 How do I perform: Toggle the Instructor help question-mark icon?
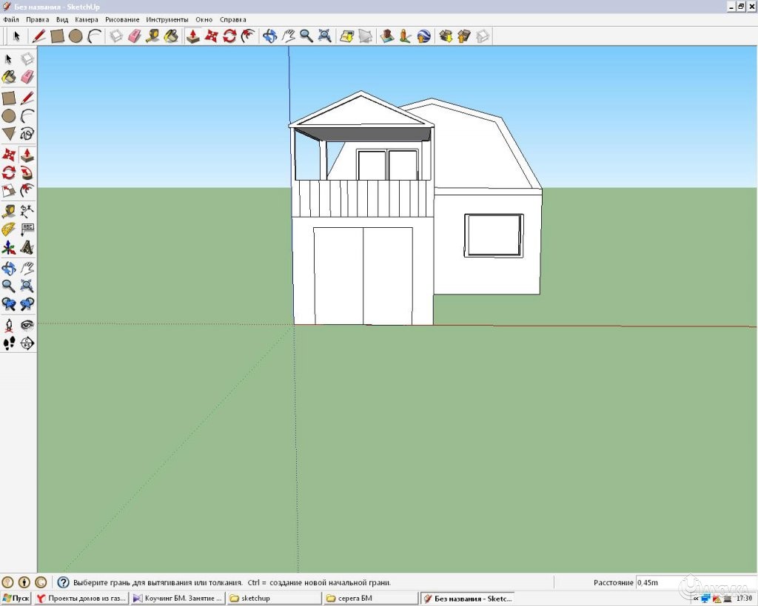click(x=63, y=582)
